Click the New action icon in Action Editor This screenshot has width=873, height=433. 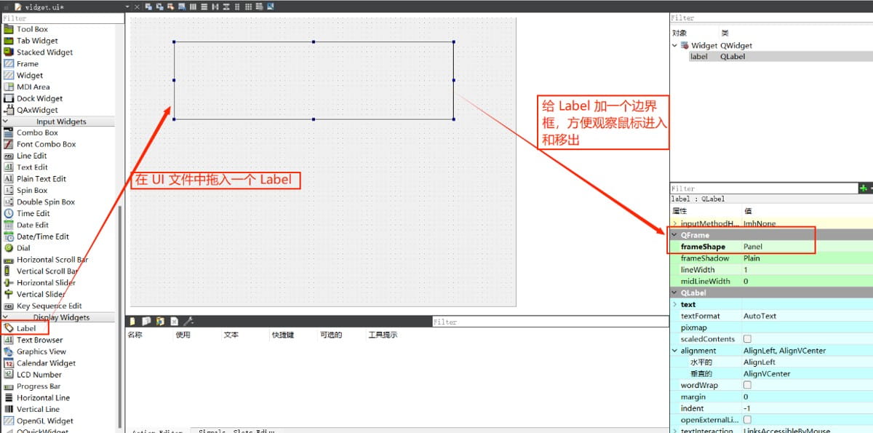133,321
